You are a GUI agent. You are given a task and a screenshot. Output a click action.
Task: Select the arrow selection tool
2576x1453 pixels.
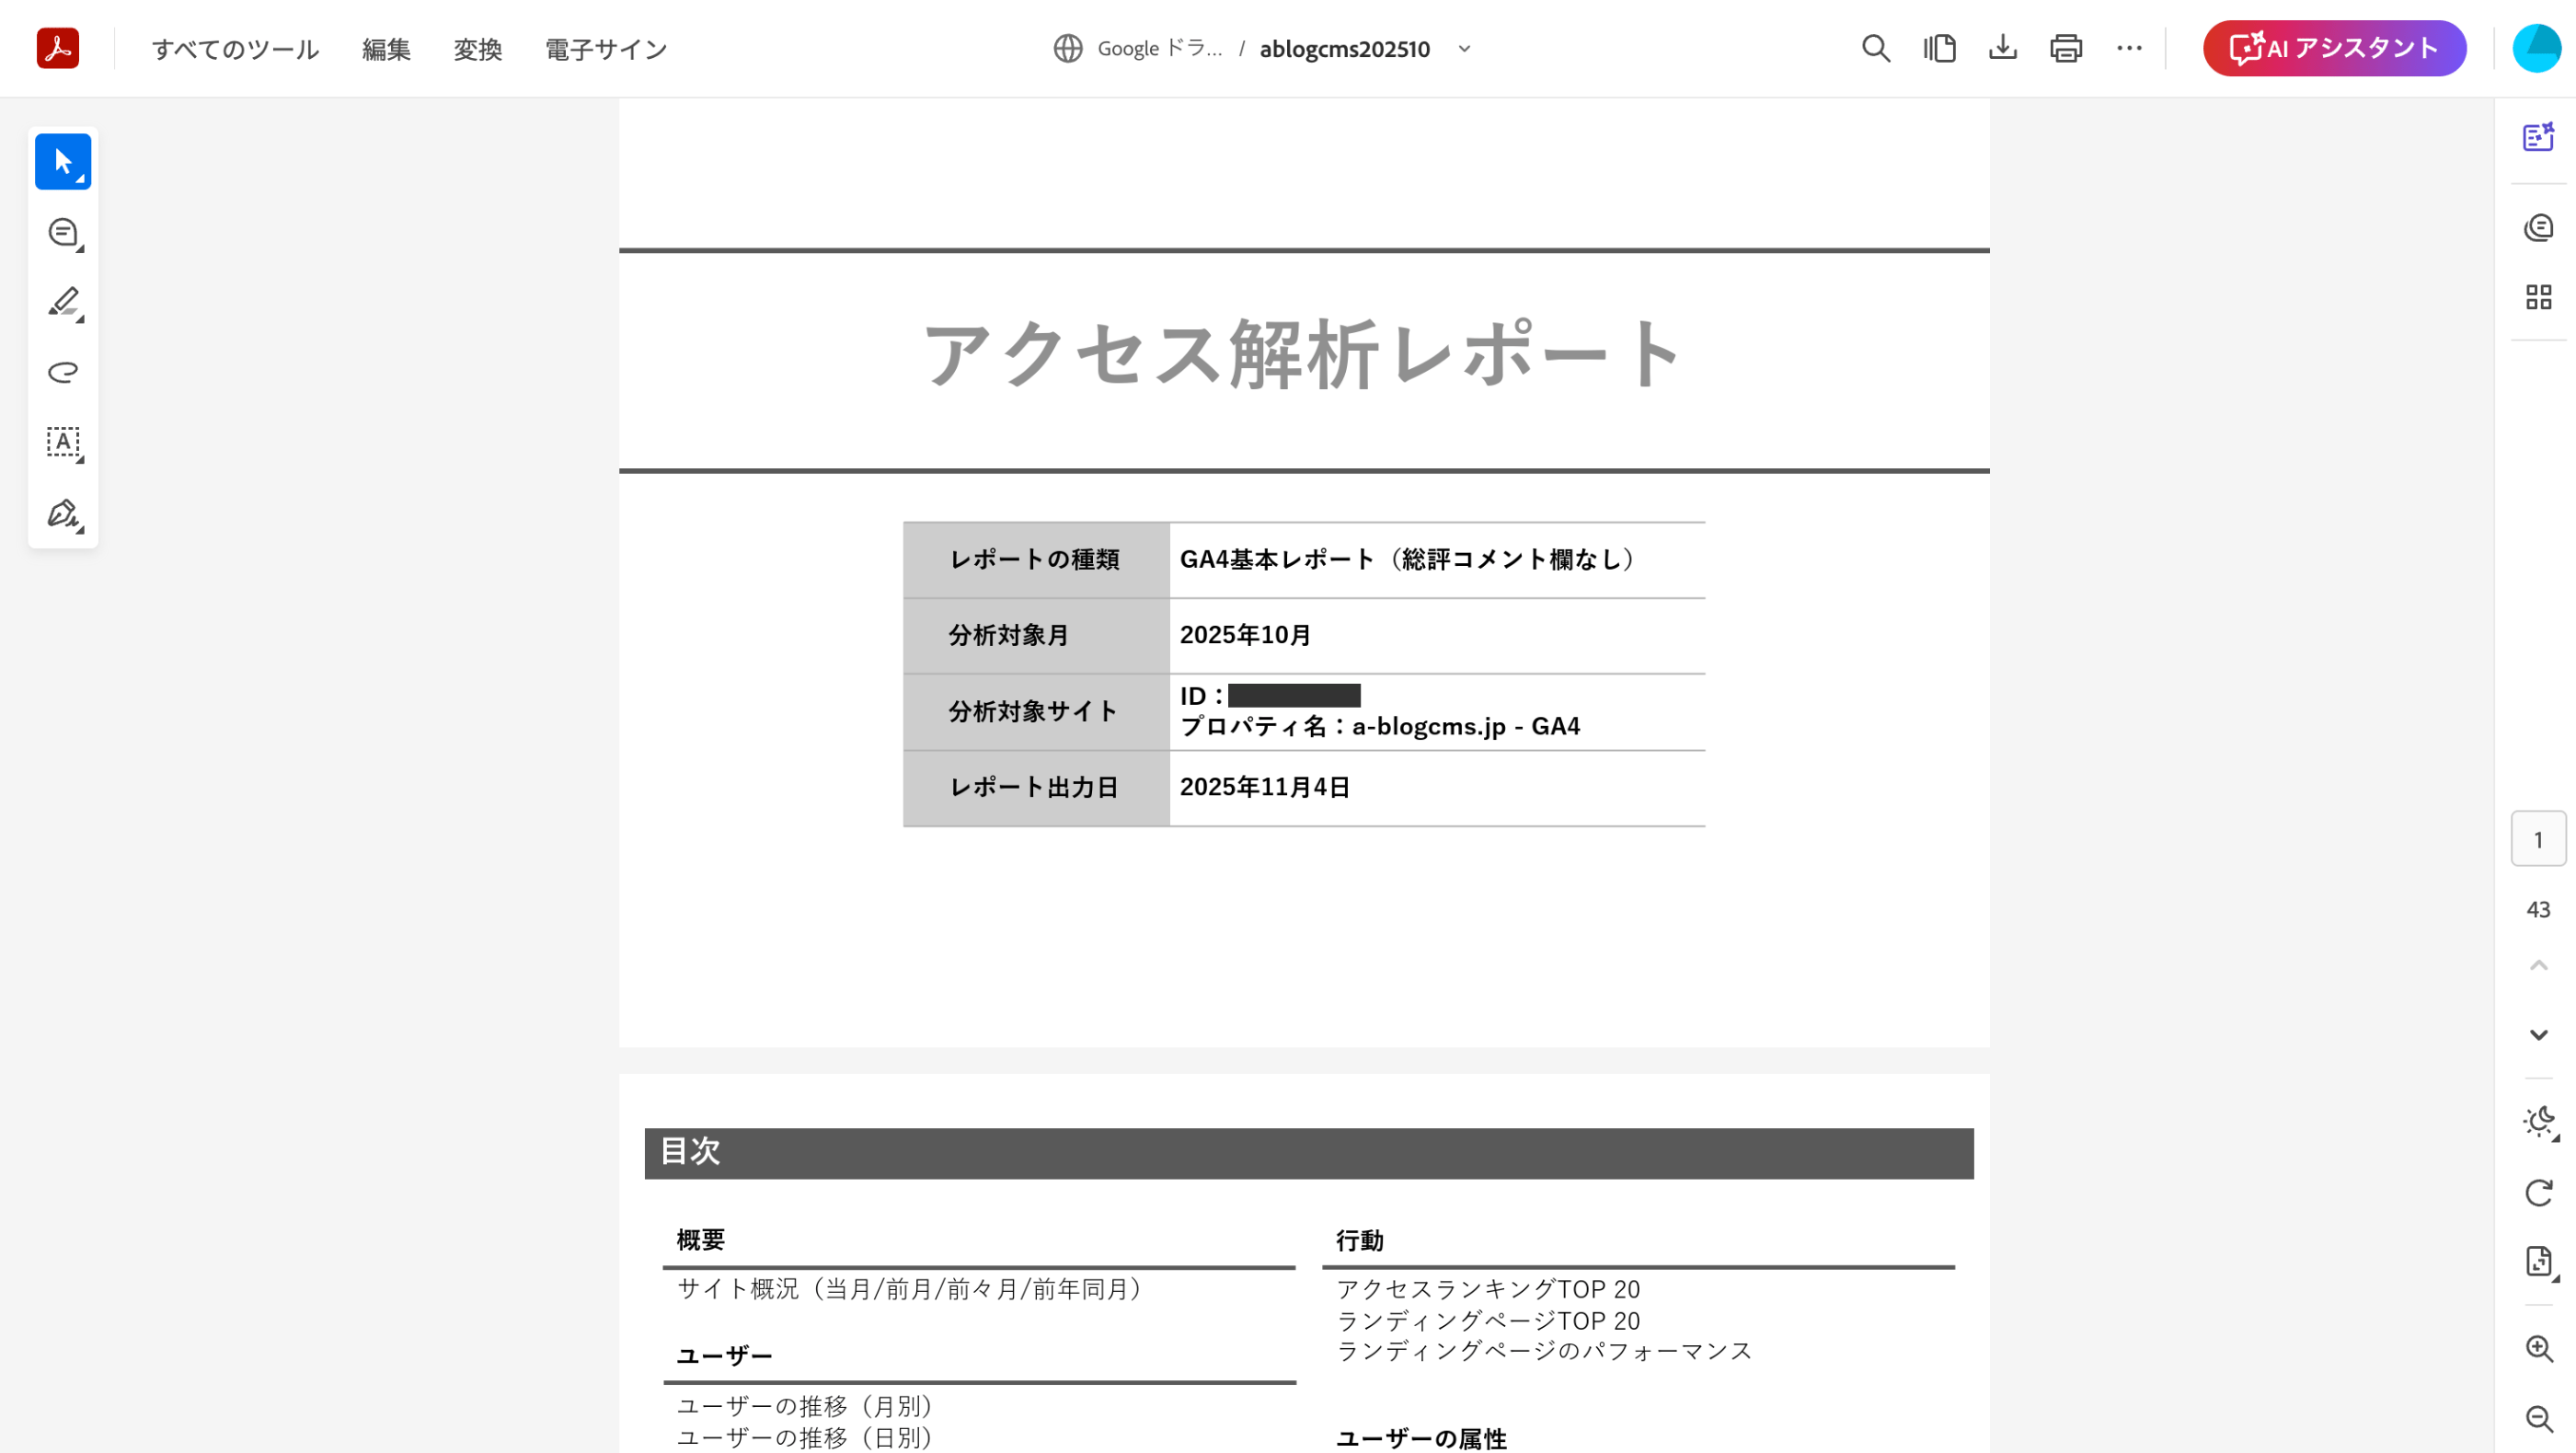62,161
